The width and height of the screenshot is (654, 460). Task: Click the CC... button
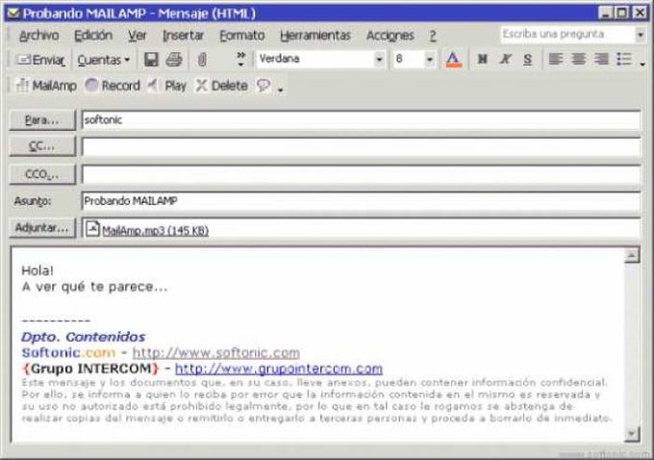pos(42,146)
